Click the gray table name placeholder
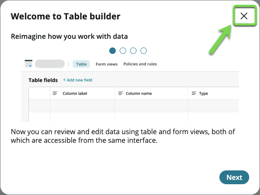This screenshot has height=195, width=260. tap(50, 64)
